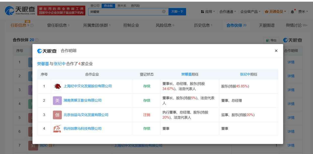Switch to the 查公司 search tab

95,6
